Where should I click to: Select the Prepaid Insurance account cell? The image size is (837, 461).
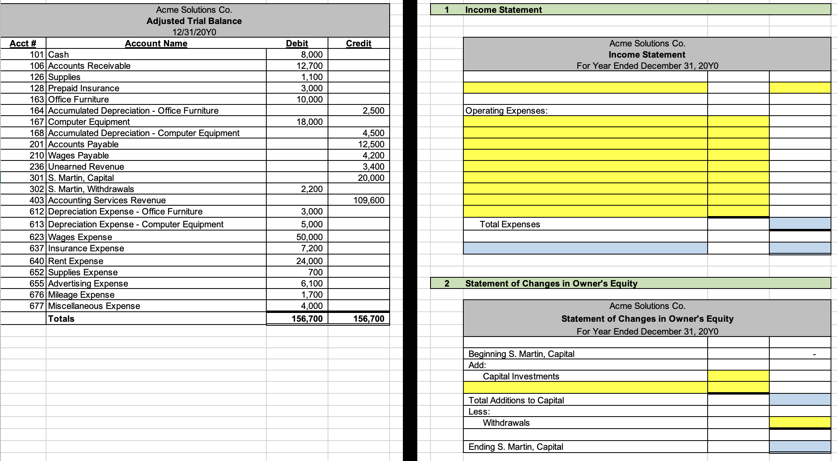pyautogui.click(x=156, y=88)
